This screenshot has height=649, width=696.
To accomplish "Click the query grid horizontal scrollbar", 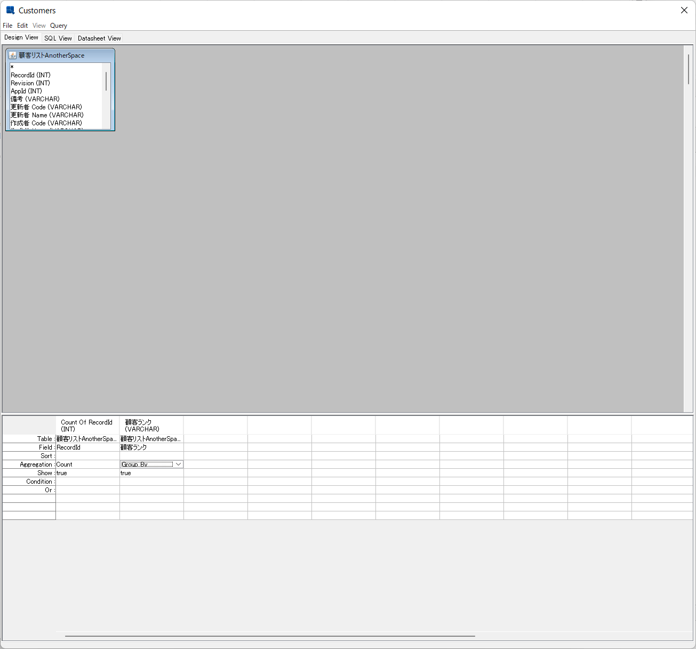I will pos(270,636).
